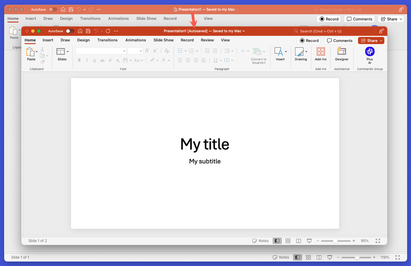
Task: Toggle Notes pane in front window status bar
Action: pos(260,241)
